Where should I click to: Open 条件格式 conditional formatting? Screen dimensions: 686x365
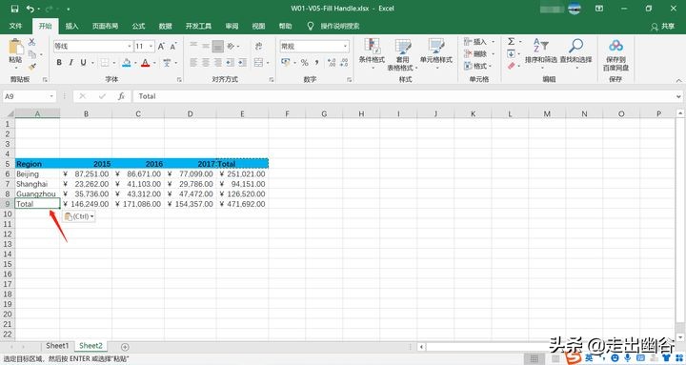tap(372, 53)
